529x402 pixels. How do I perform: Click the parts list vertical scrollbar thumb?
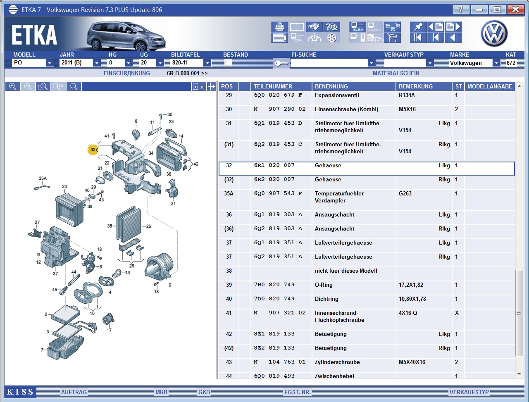coord(519,312)
